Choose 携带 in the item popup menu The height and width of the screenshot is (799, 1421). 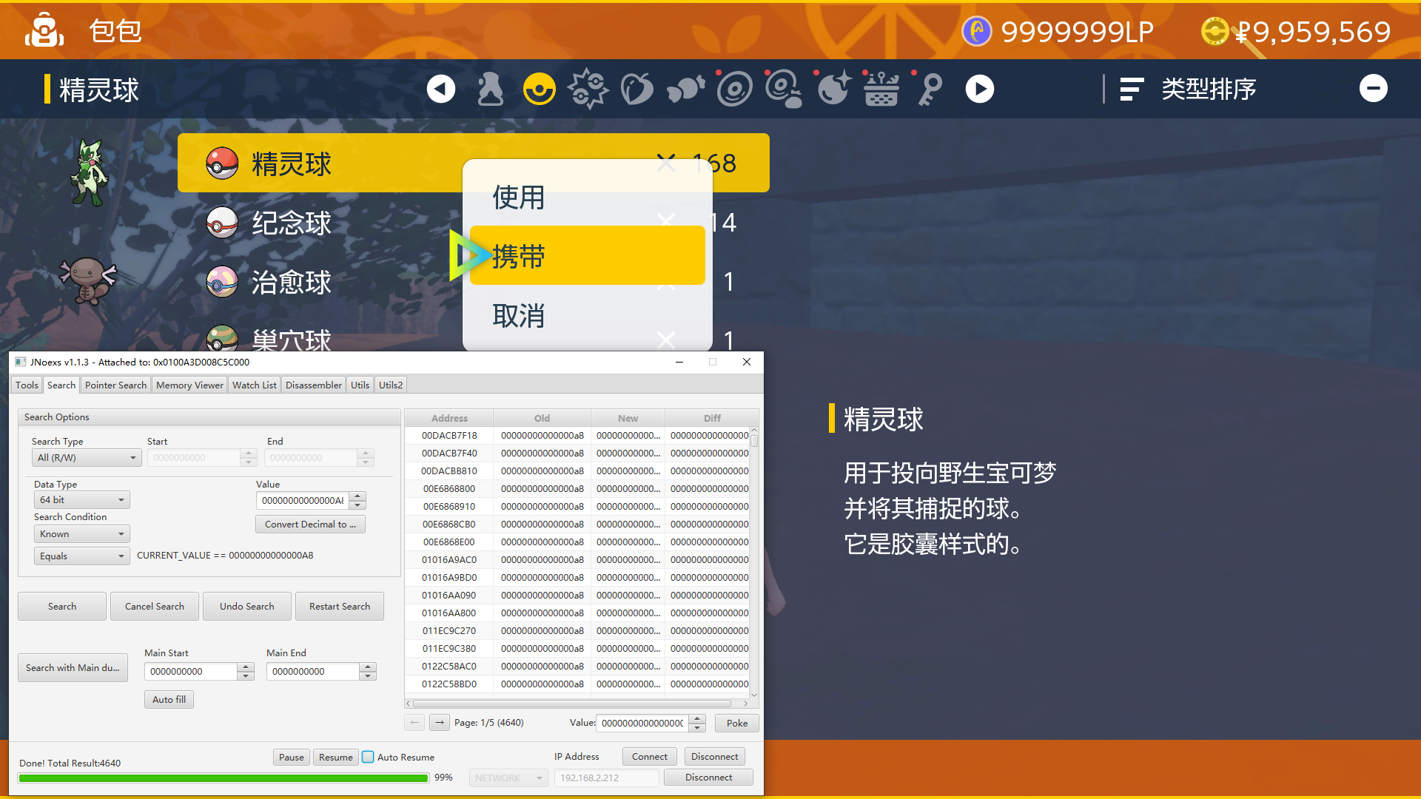(x=588, y=256)
